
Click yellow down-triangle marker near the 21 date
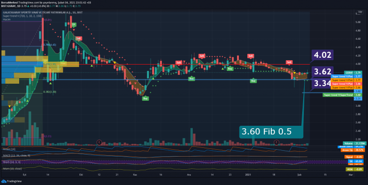tap(114, 62)
